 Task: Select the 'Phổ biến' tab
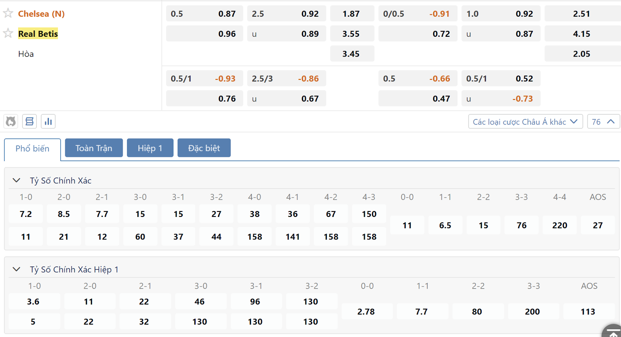coord(33,149)
